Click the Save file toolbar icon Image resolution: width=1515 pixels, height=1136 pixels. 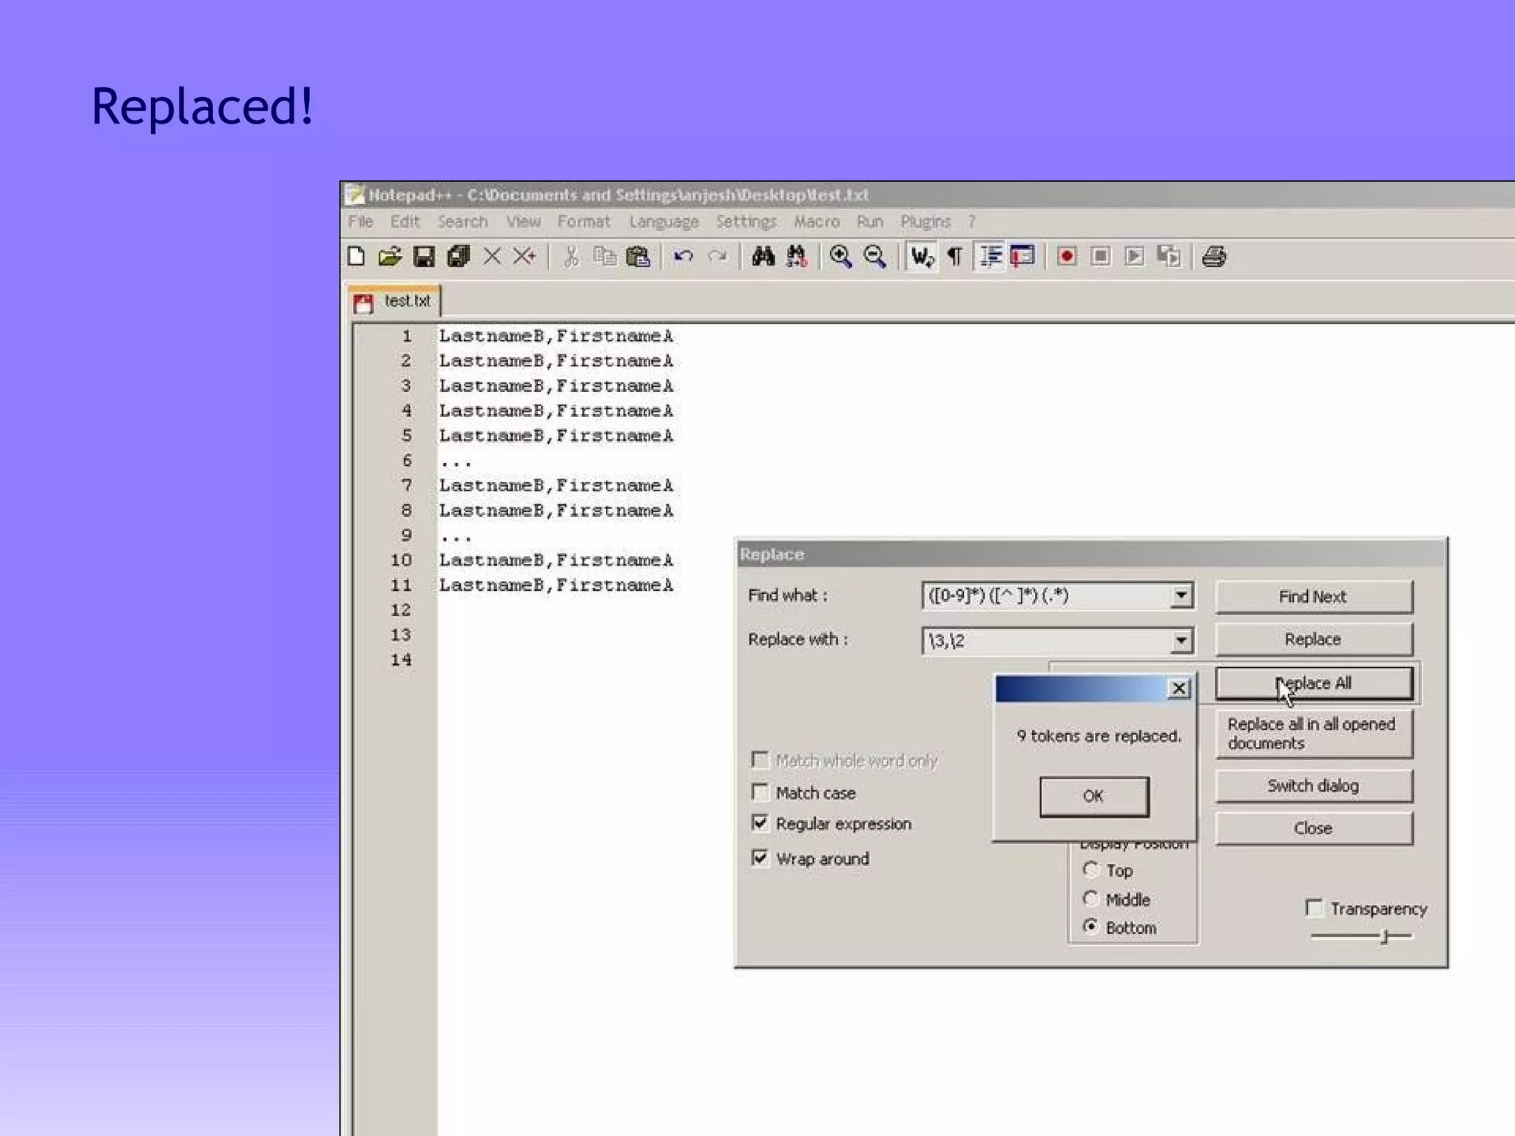pos(424,257)
